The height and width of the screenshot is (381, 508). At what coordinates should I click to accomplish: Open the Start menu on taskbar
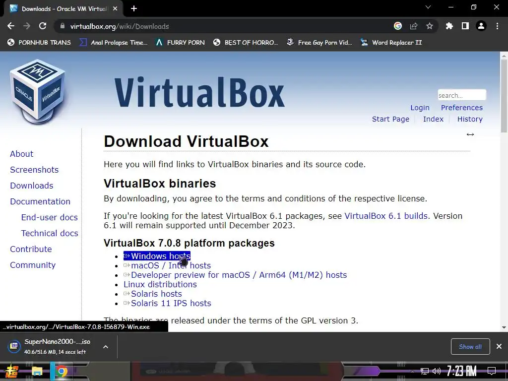click(12, 371)
